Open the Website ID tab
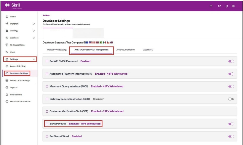This screenshot has width=243, height=145. click(148, 50)
